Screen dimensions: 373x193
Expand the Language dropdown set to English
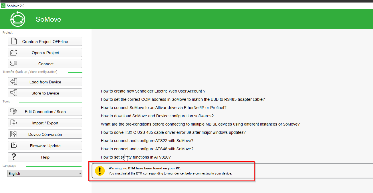(x=45, y=173)
